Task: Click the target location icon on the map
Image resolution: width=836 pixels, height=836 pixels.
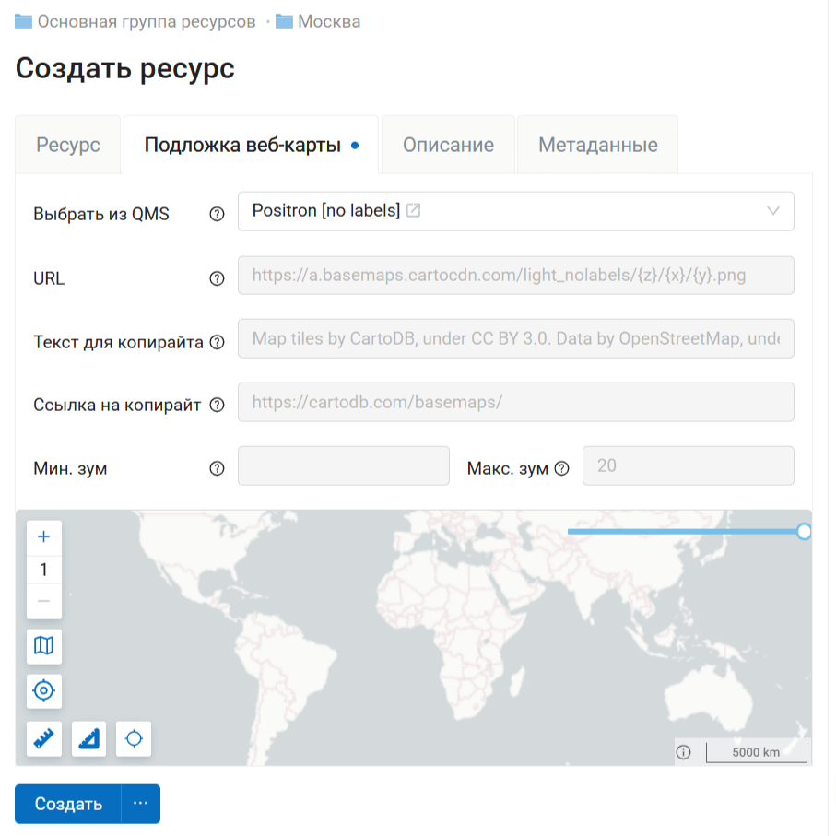Action: [x=43, y=690]
